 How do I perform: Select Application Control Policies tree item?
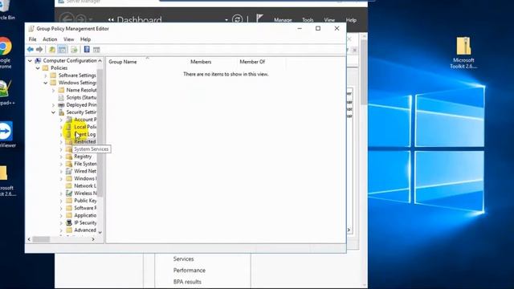point(85,215)
